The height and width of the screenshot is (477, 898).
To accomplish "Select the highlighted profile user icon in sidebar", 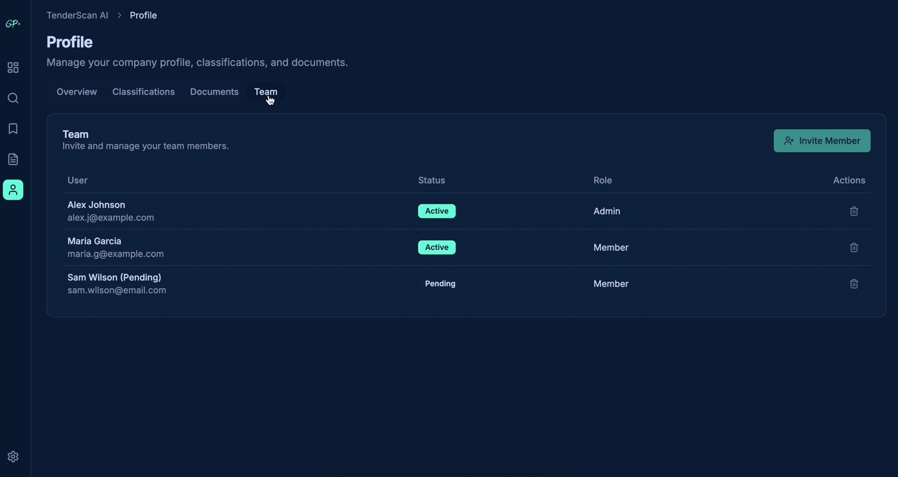I will point(13,190).
